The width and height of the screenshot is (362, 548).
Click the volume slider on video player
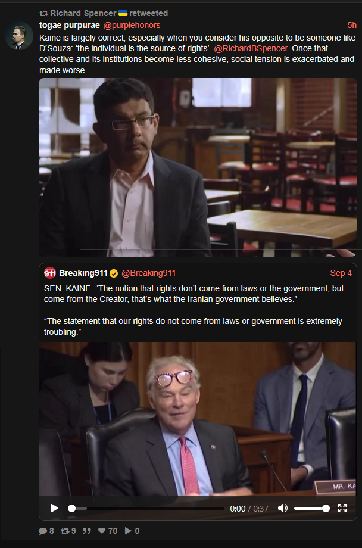pos(311,508)
